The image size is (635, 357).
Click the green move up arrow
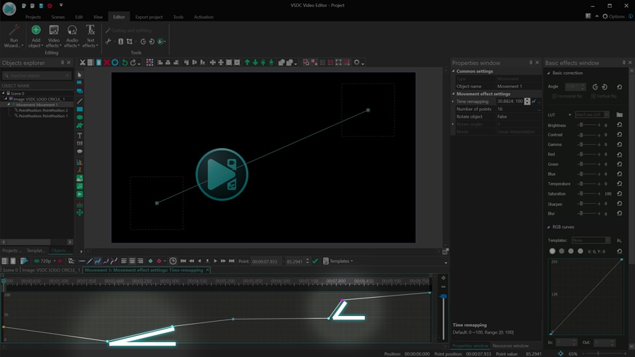pyautogui.click(x=247, y=62)
